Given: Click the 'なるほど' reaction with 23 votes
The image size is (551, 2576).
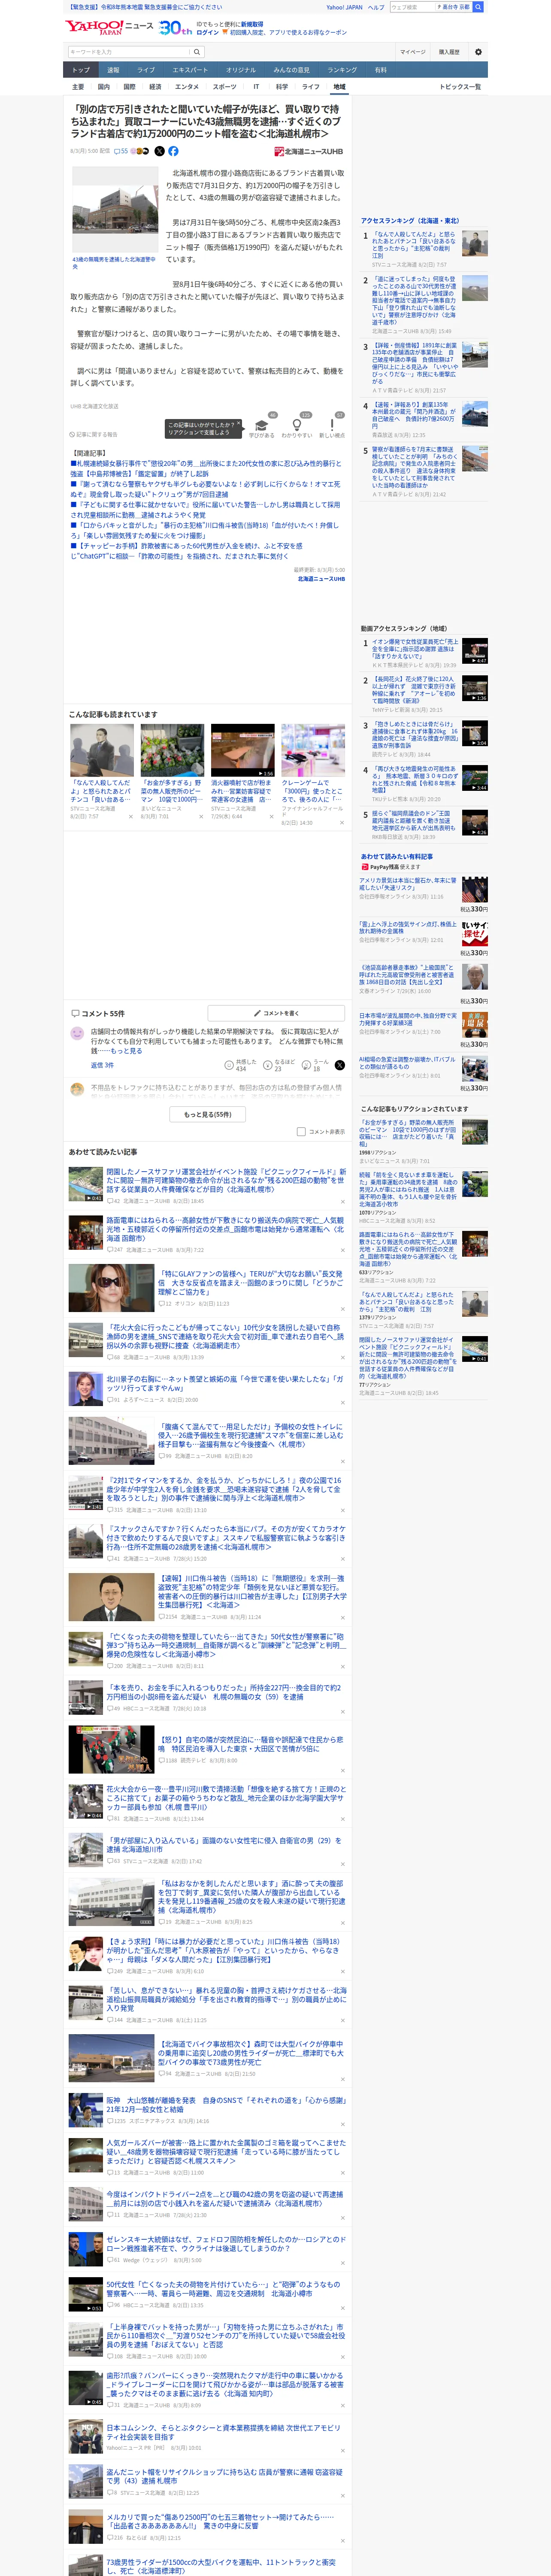Looking at the screenshot, I should click(x=278, y=1065).
